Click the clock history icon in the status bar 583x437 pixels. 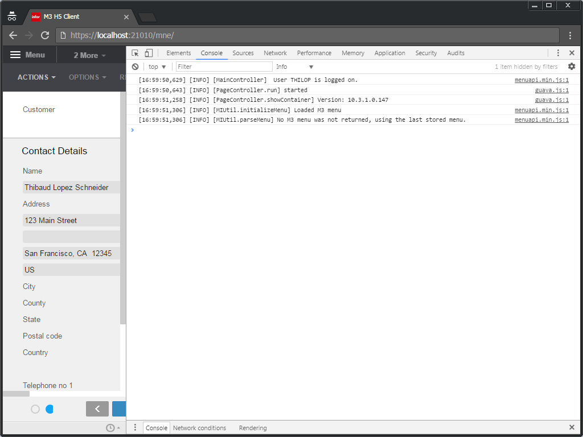pyautogui.click(x=110, y=428)
